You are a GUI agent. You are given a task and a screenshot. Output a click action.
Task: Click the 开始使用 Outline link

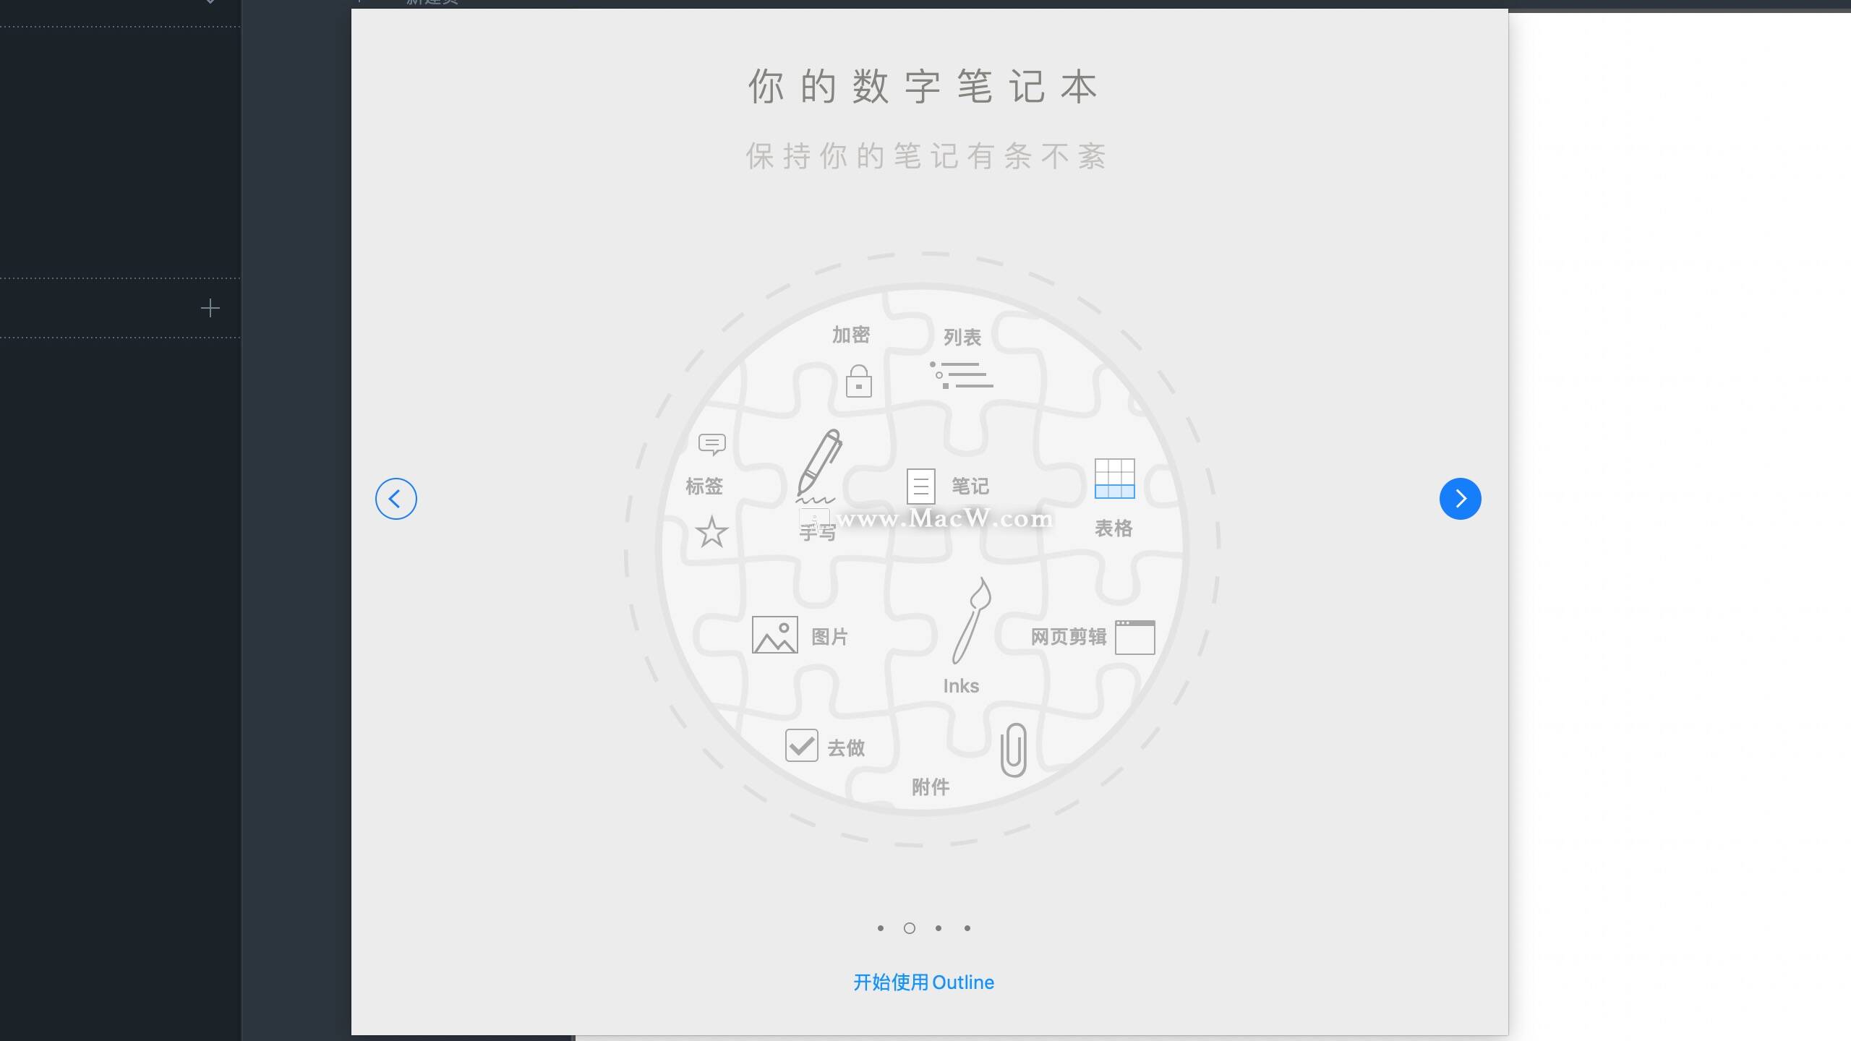tap(923, 982)
